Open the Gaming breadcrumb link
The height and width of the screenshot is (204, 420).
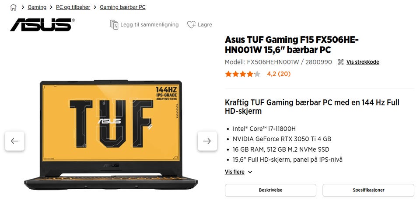(x=37, y=7)
